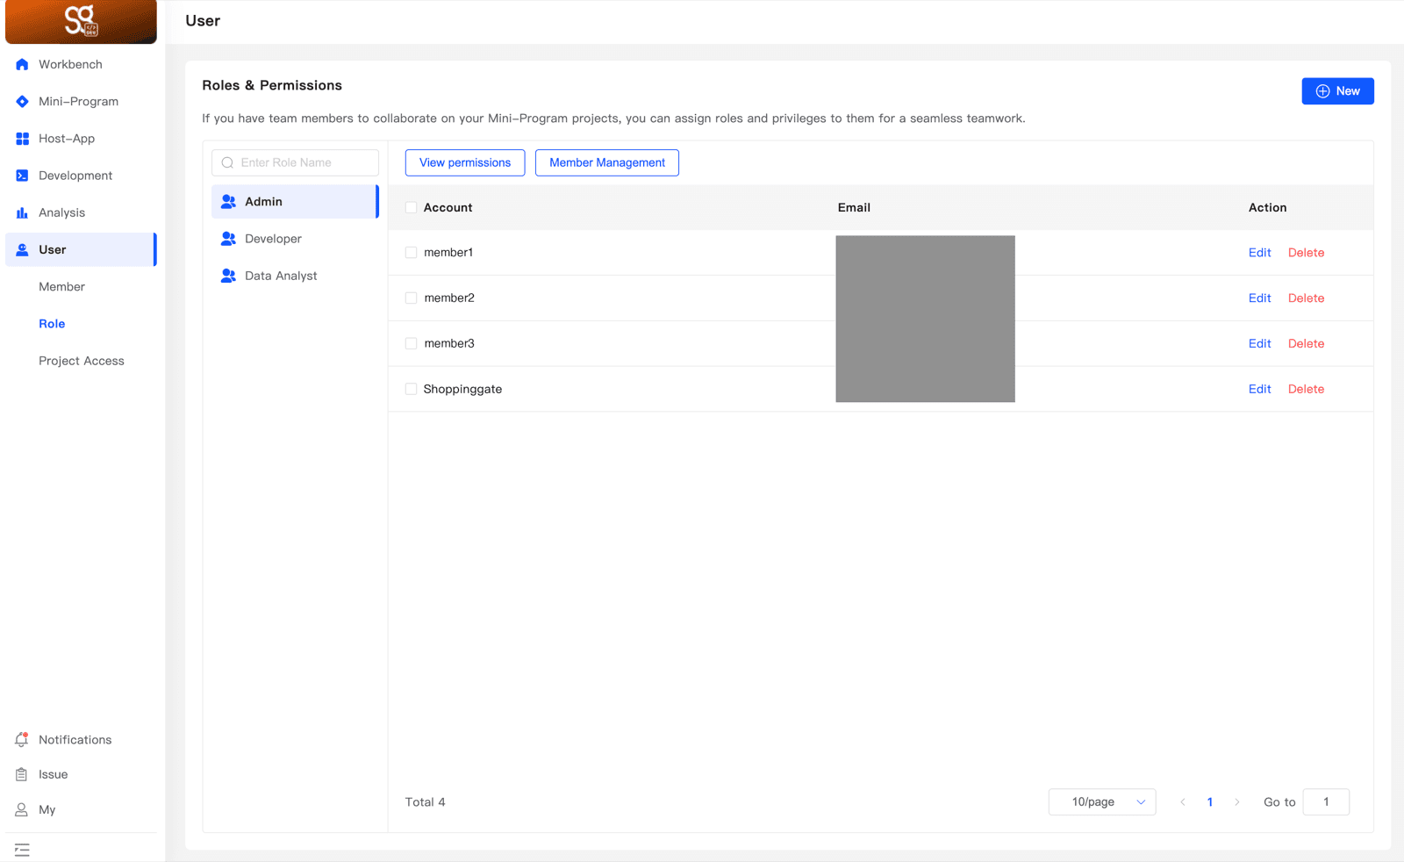Delete the Shoppinggate account
Image resolution: width=1404 pixels, height=862 pixels.
pos(1306,389)
